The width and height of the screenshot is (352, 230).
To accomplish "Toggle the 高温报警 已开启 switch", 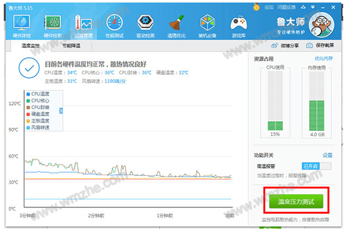I will [316, 167].
